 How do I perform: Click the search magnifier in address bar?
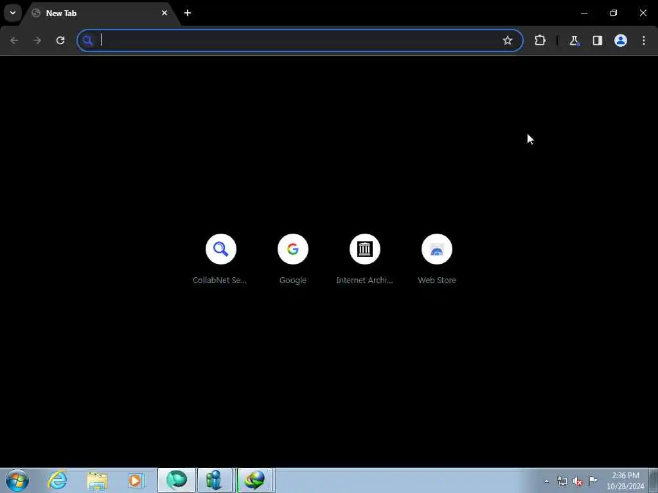[x=87, y=40]
